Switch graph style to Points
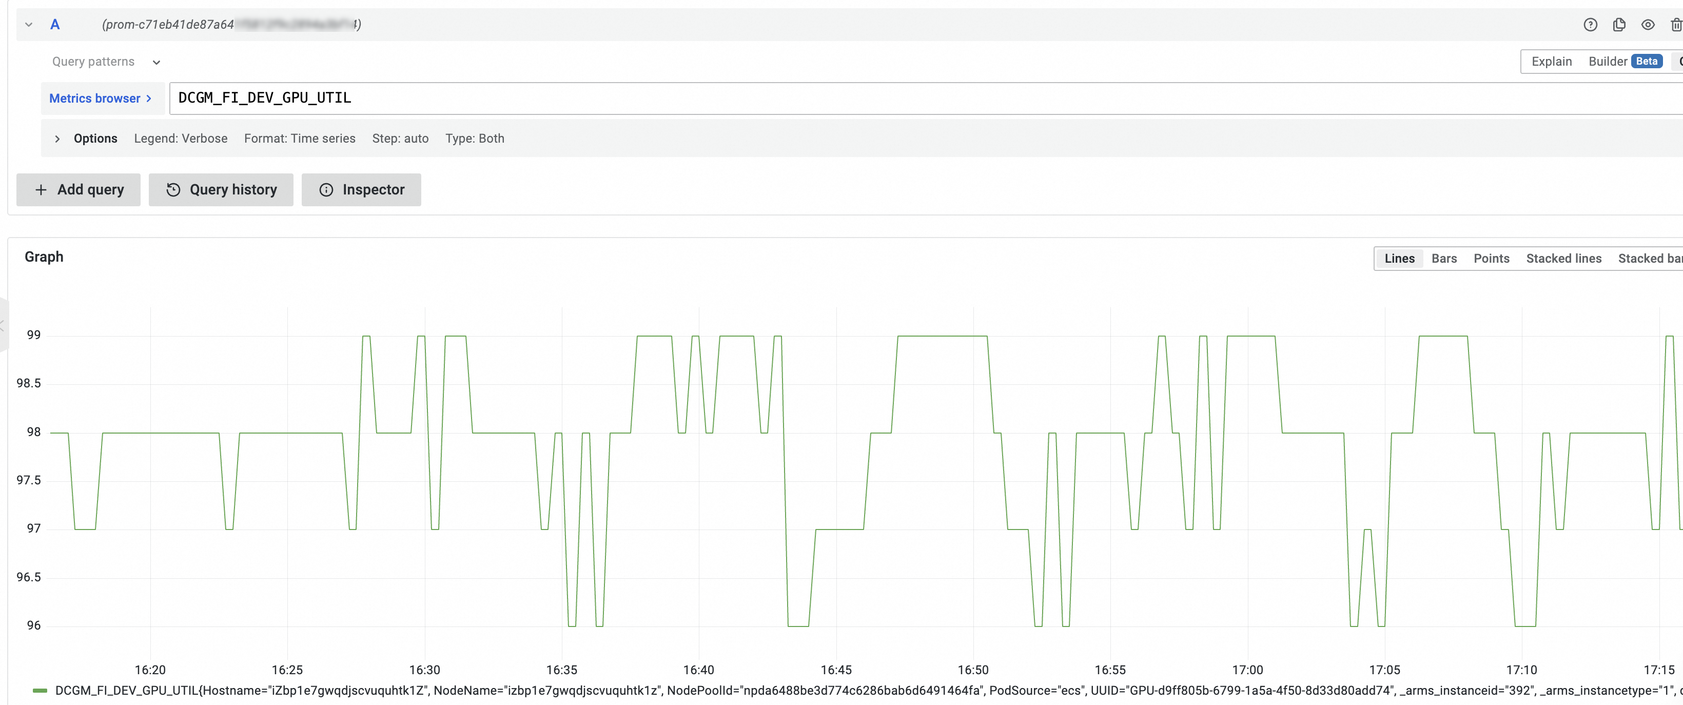 click(1491, 259)
